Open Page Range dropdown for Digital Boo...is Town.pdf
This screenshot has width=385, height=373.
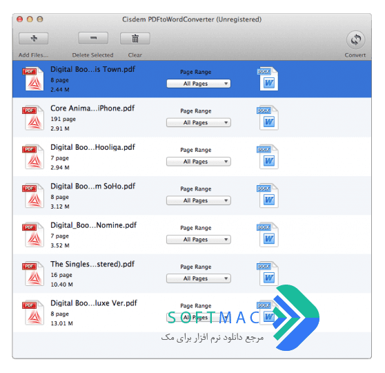(x=199, y=84)
